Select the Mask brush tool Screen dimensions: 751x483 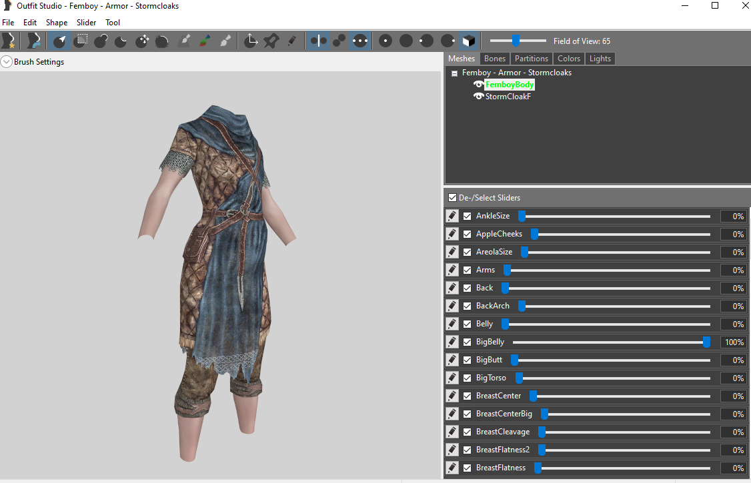[81, 41]
